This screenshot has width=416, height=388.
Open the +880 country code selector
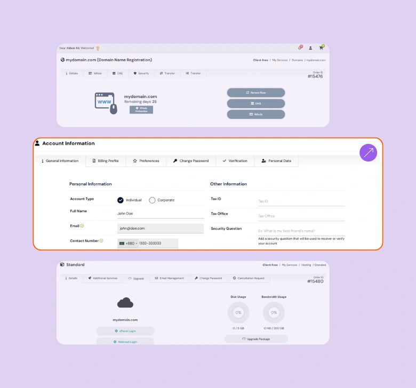point(128,243)
